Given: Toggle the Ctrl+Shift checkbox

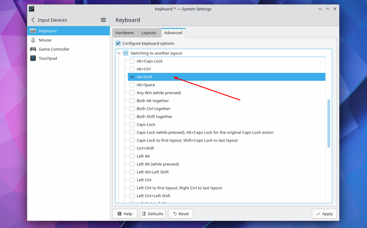Looking at the screenshot, I should click(132, 148).
